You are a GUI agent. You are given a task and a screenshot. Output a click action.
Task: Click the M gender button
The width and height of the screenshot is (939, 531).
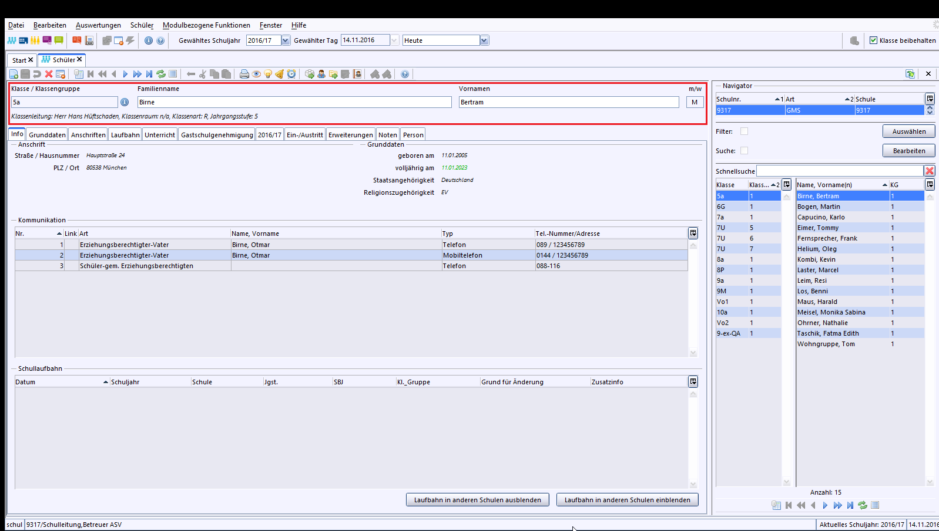pyautogui.click(x=695, y=102)
